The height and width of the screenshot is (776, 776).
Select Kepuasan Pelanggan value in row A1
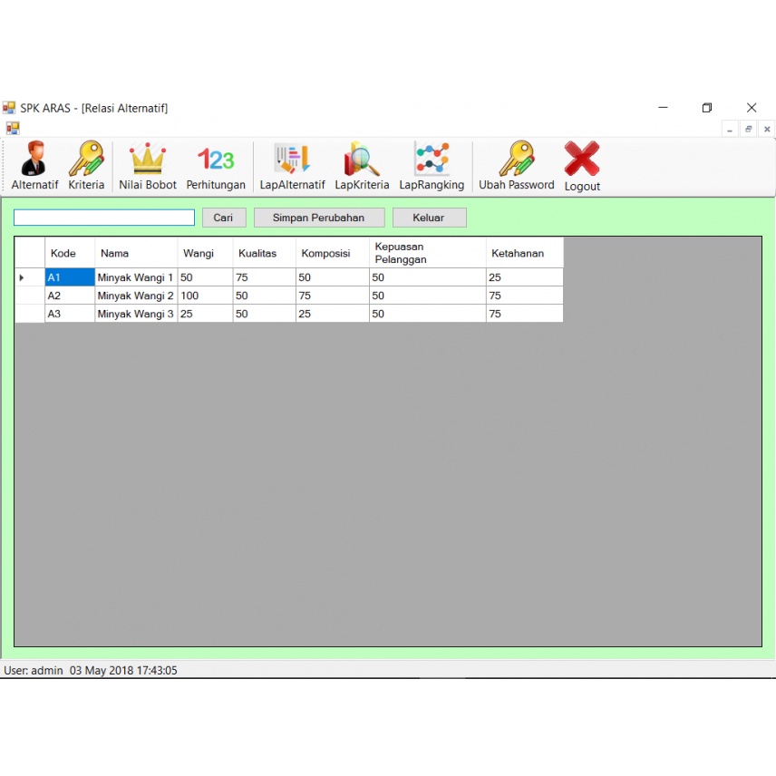428,277
